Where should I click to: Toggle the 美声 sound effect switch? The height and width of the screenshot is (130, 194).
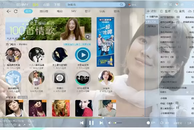click(148, 123)
